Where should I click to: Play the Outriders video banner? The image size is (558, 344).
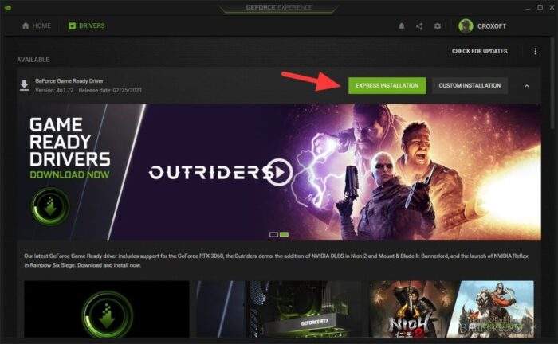click(280, 173)
